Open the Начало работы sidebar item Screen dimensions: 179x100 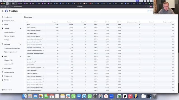(x=9, y=72)
